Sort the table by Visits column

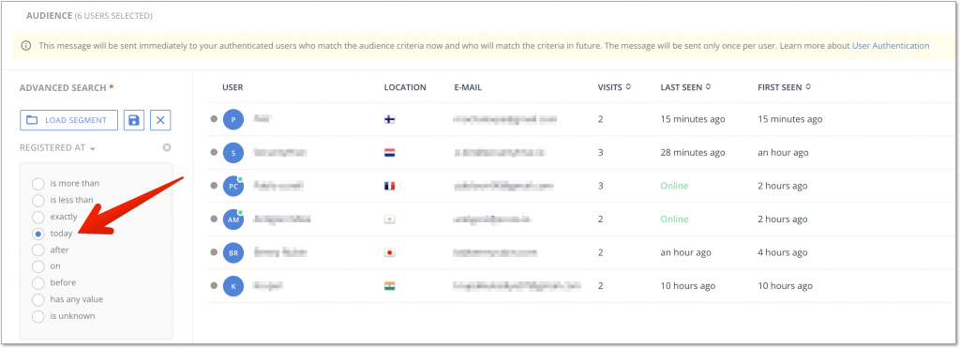tap(614, 87)
